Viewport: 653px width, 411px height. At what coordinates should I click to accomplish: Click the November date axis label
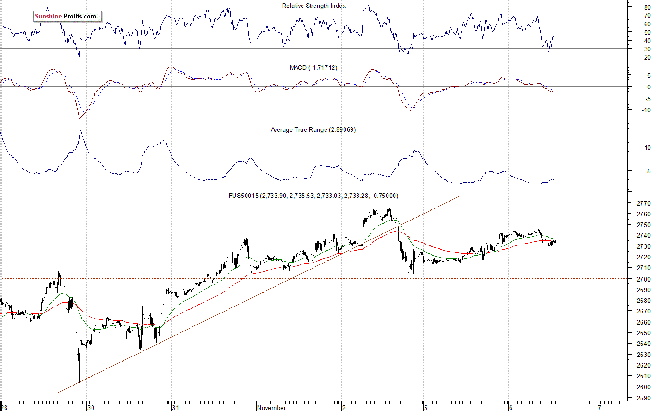tap(271, 408)
